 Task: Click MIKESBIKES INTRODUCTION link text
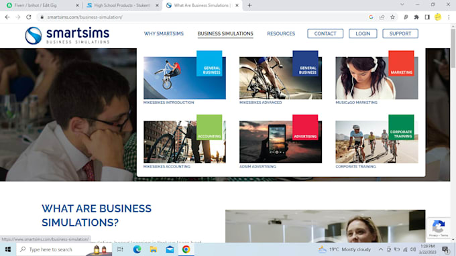point(169,103)
